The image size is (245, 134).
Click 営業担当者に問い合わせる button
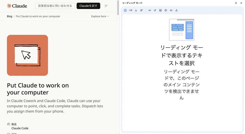55,6
